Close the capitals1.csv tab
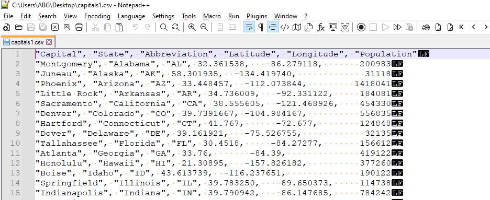 tap(49, 42)
